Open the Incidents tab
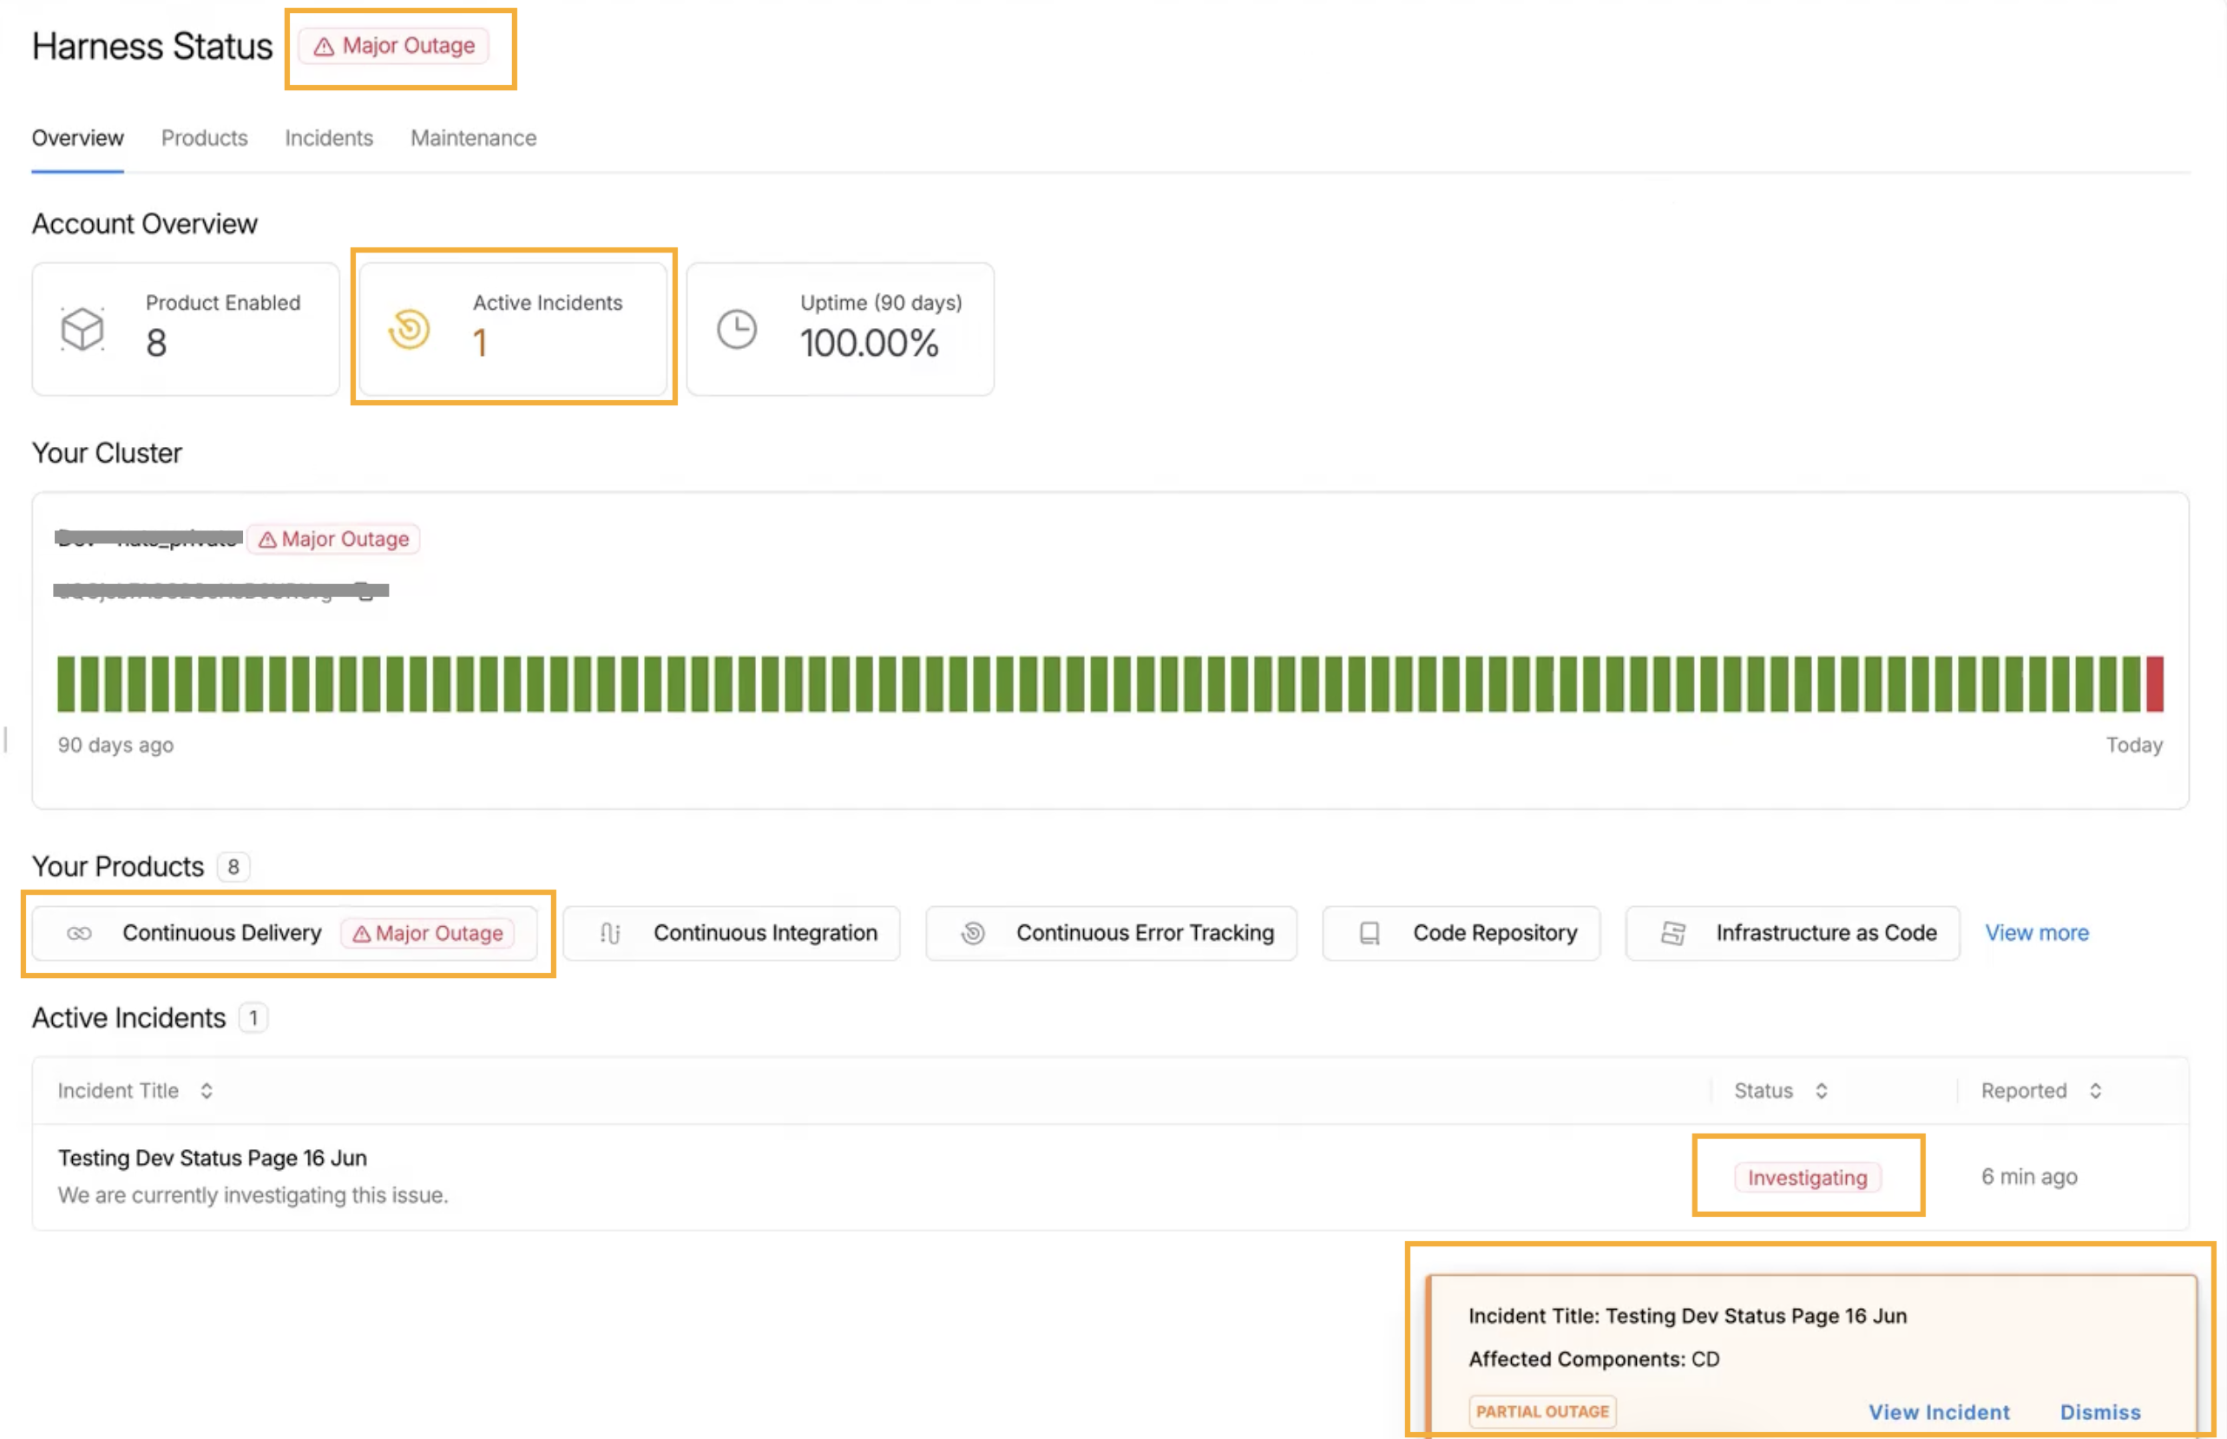This screenshot has height=1439, width=2227. click(x=329, y=138)
